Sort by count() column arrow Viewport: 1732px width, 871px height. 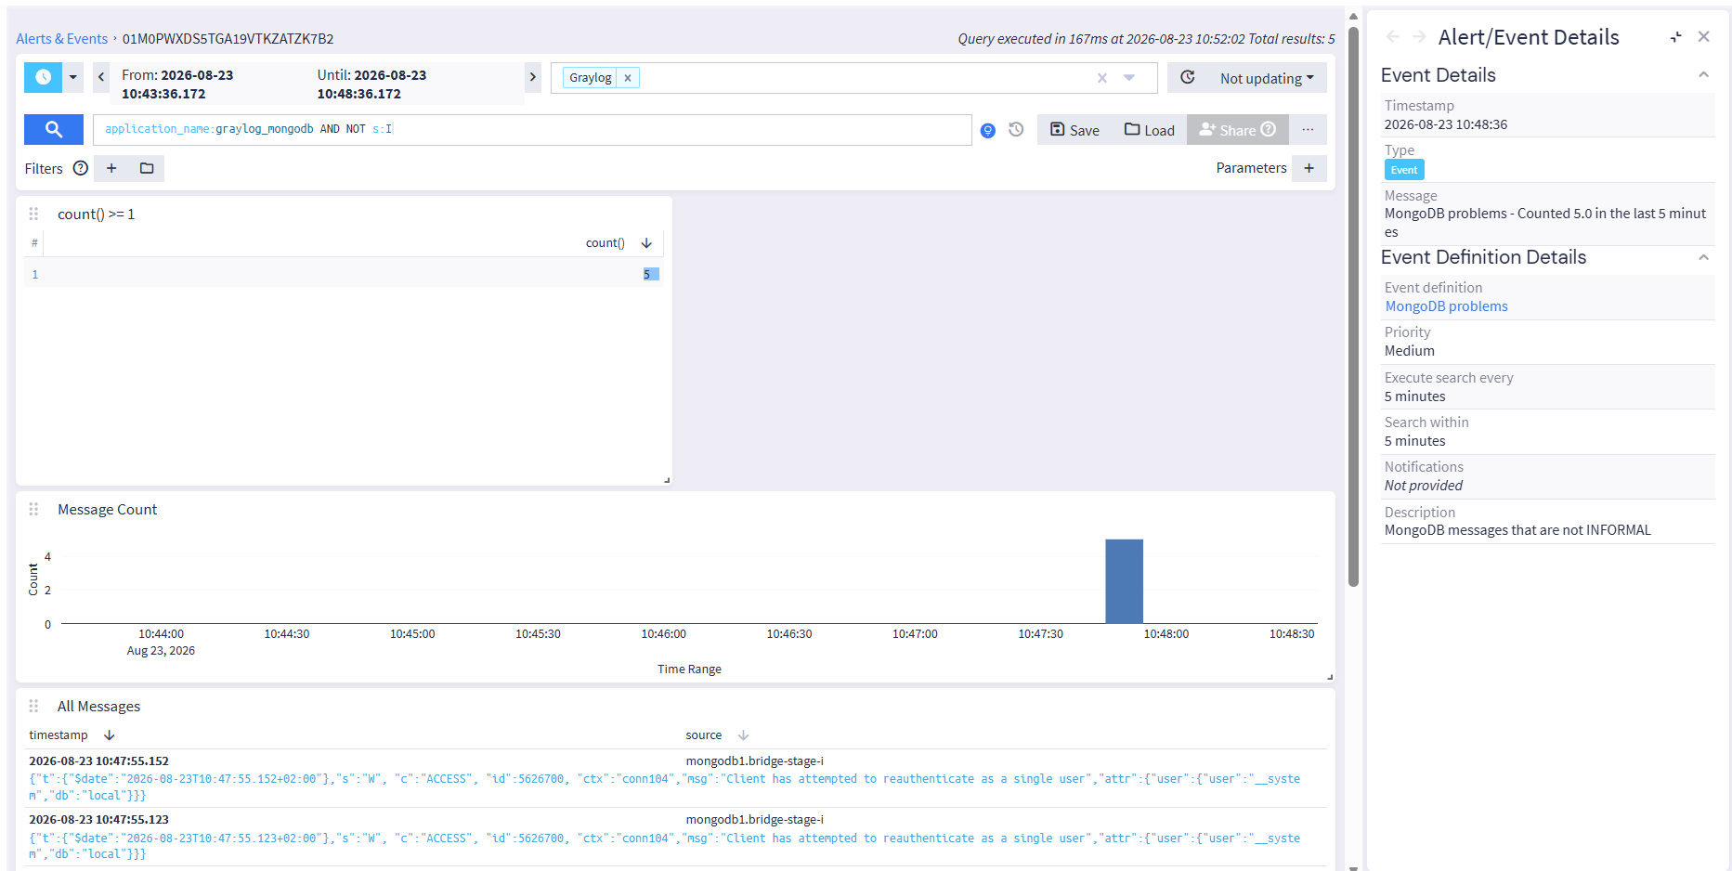(646, 243)
